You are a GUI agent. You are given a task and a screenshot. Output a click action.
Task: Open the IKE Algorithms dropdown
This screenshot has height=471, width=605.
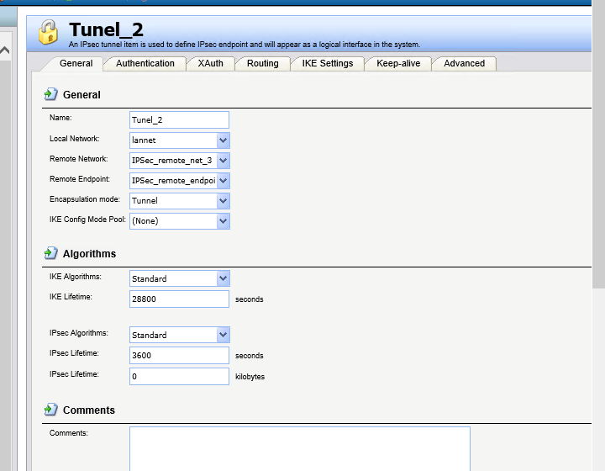point(223,278)
